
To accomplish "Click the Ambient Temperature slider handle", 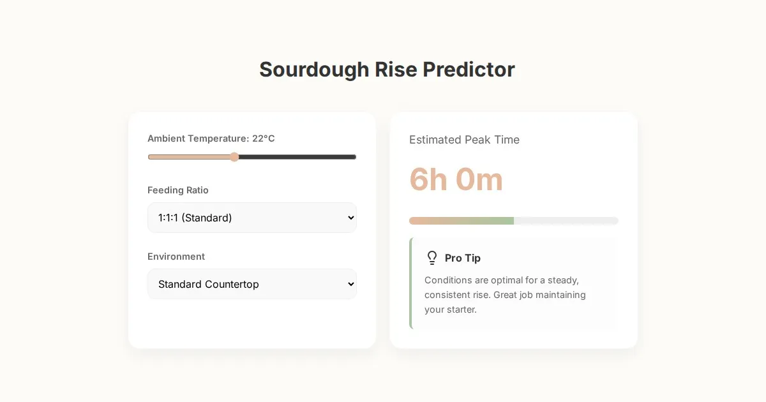I will tap(234, 157).
